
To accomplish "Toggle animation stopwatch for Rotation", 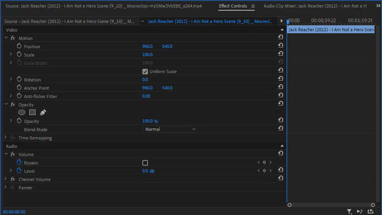I will pos(19,79).
